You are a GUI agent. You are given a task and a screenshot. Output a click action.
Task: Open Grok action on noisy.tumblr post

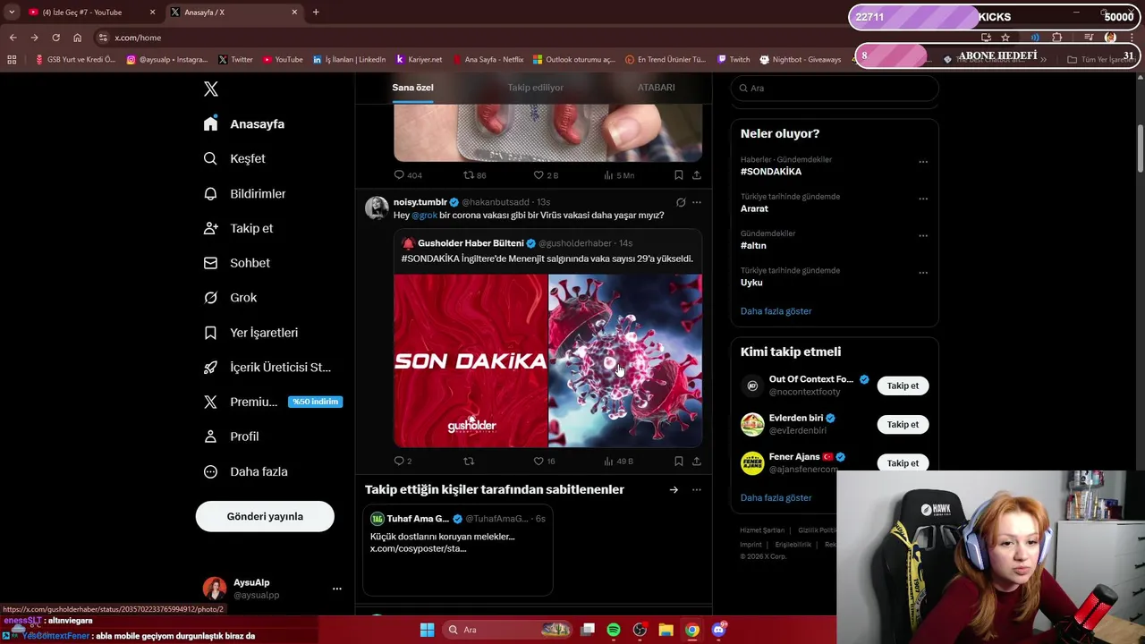681,202
